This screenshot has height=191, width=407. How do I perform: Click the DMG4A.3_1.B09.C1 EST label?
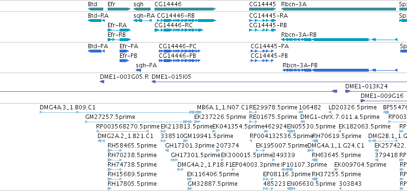point(67,107)
